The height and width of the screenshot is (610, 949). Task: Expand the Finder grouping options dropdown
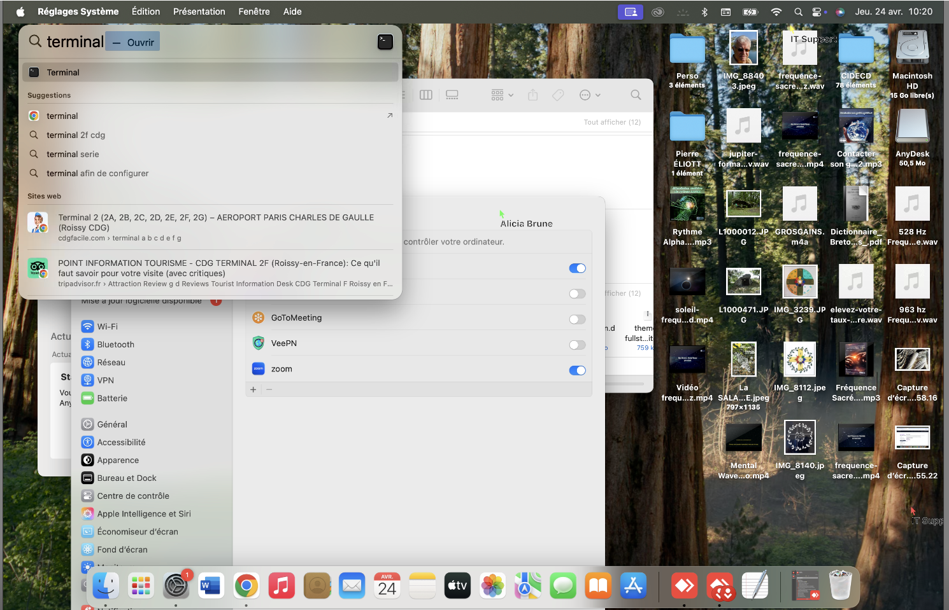[502, 95]
